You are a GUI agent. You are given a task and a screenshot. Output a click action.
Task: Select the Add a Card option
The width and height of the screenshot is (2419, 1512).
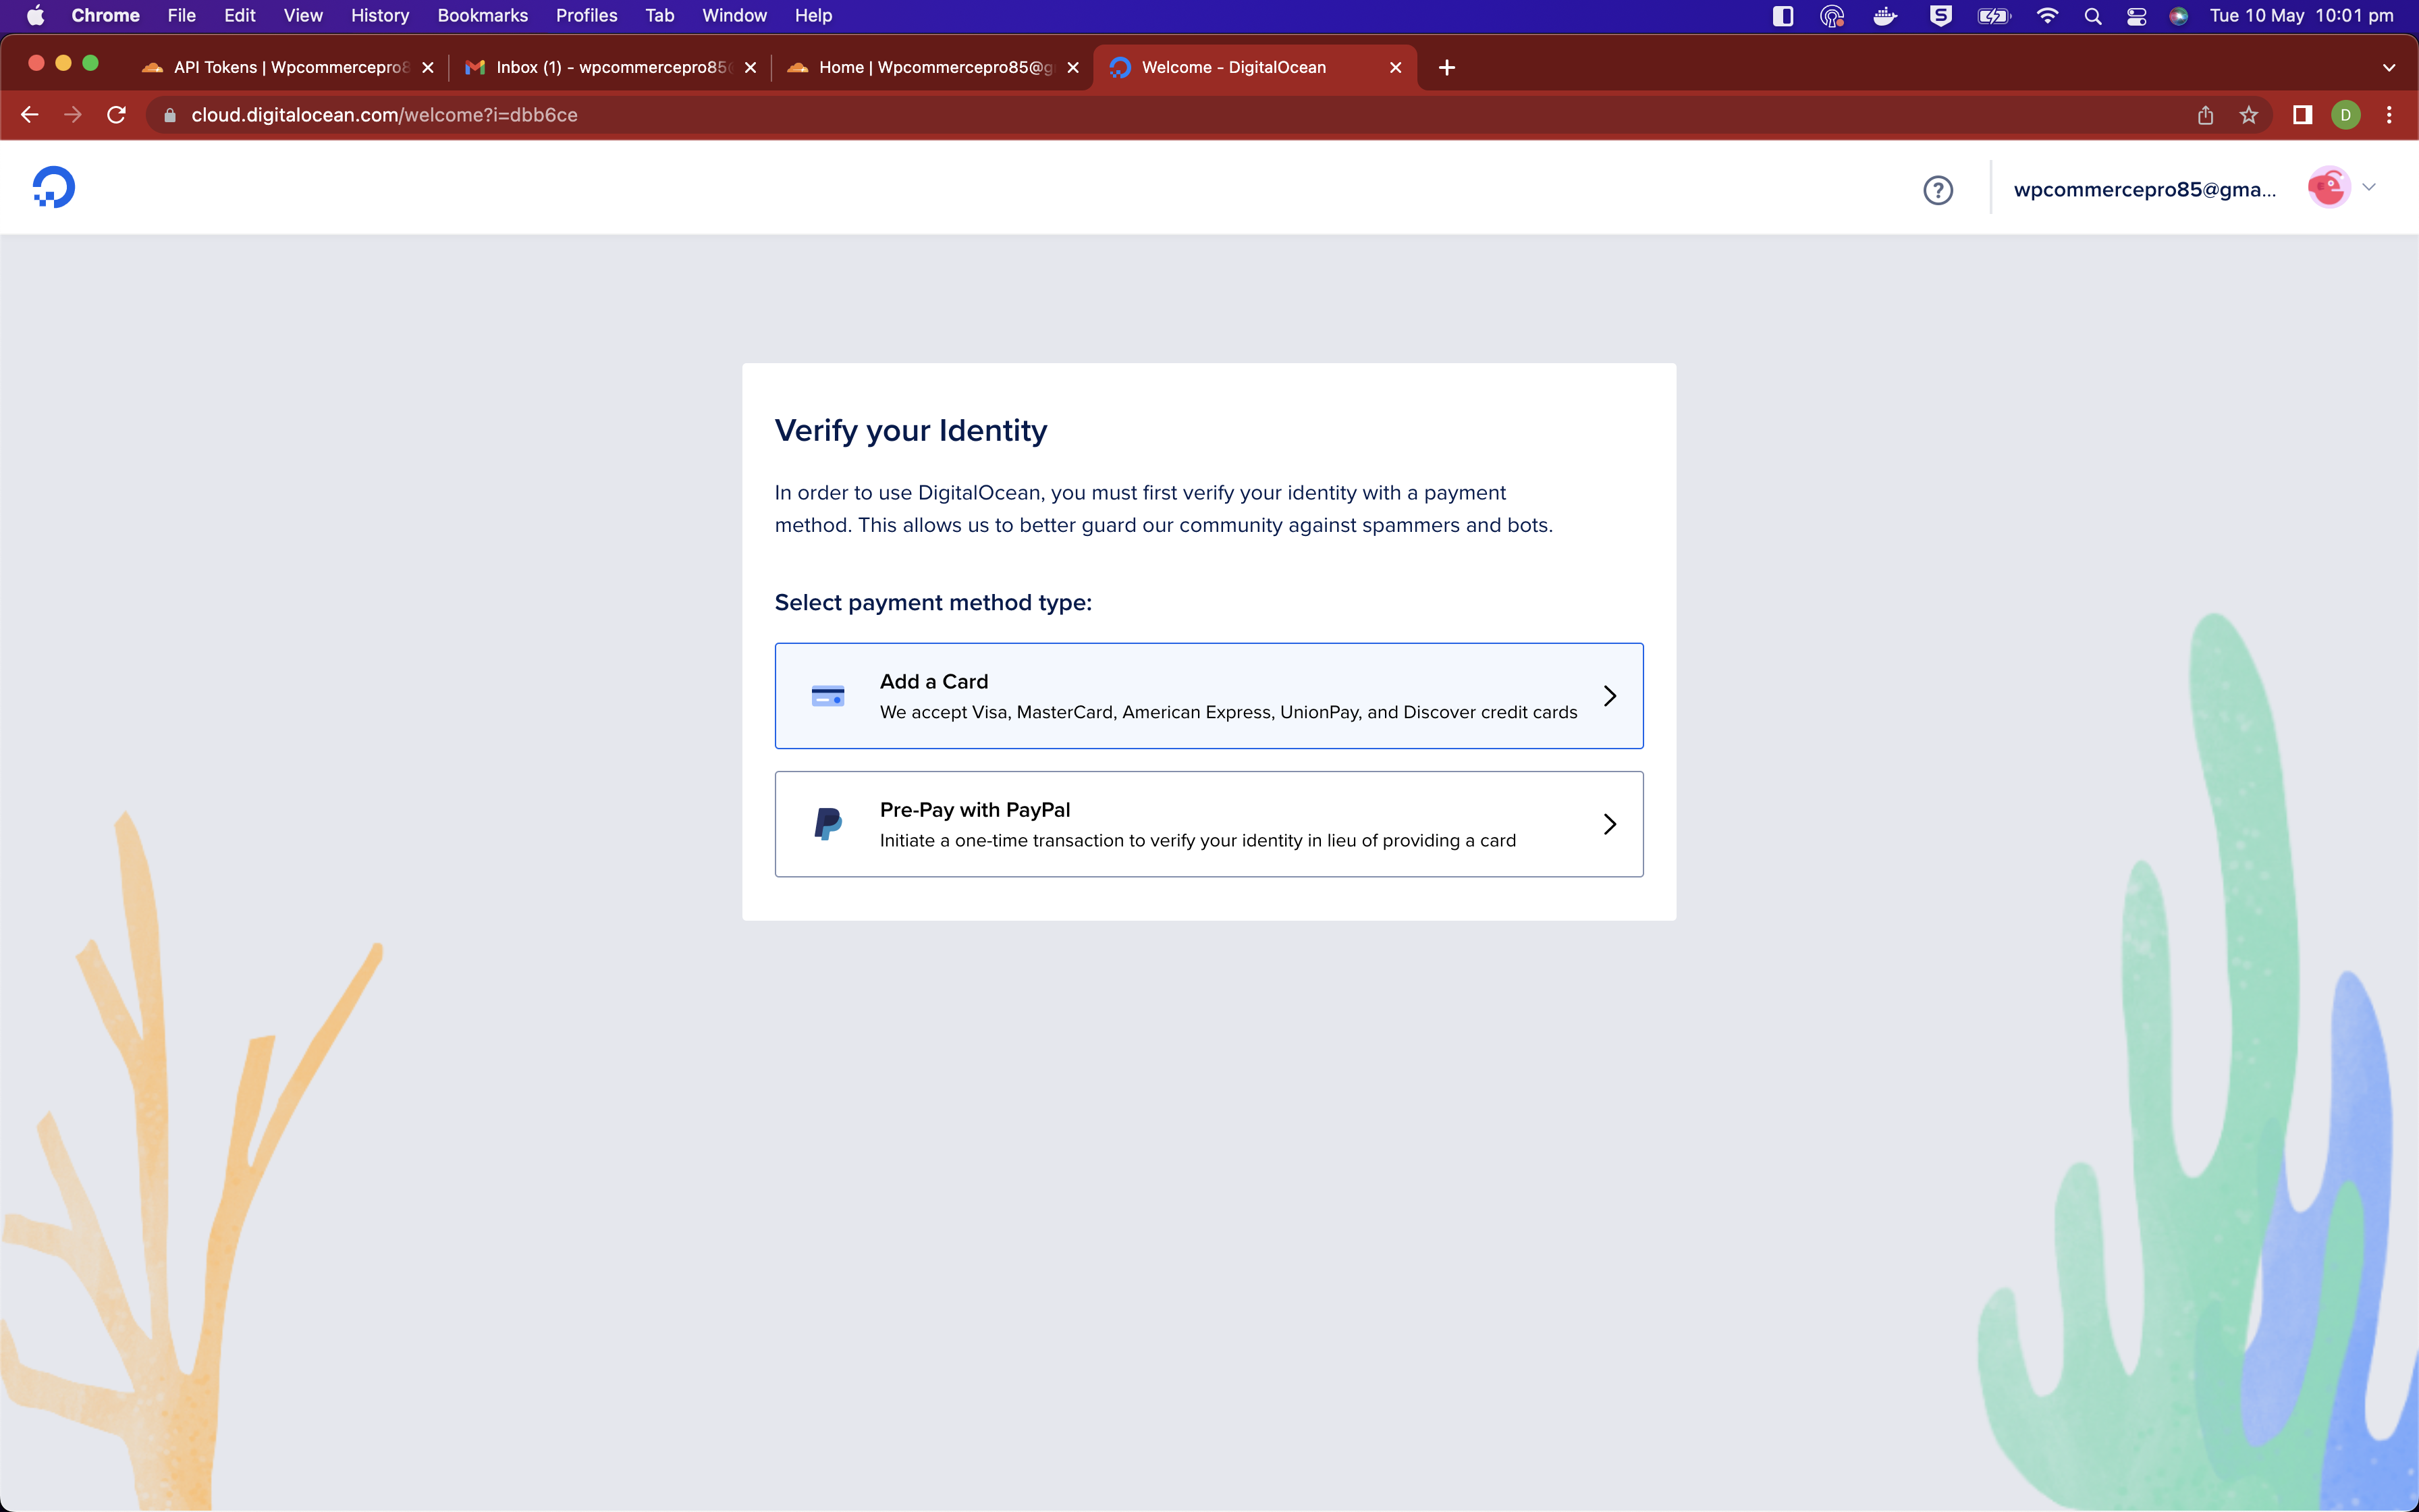click(x=1209, y=696)
